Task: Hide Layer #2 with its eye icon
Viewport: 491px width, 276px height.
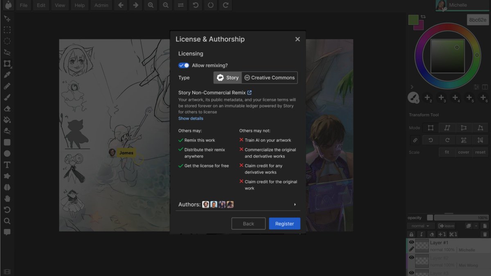Action: pos(412,258)
